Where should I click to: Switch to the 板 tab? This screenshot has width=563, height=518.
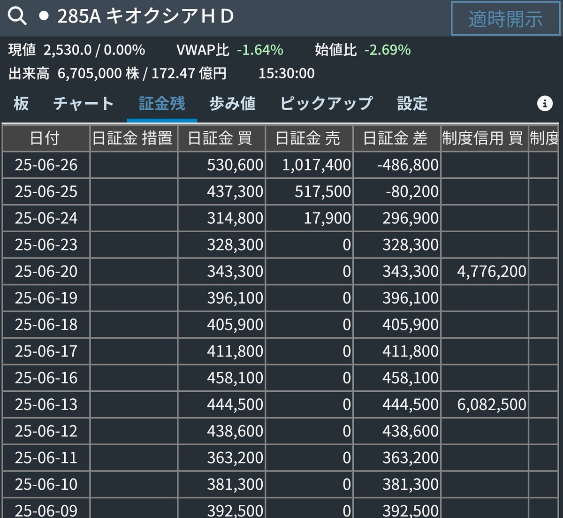pyautogui.click(x=21, y=103)
